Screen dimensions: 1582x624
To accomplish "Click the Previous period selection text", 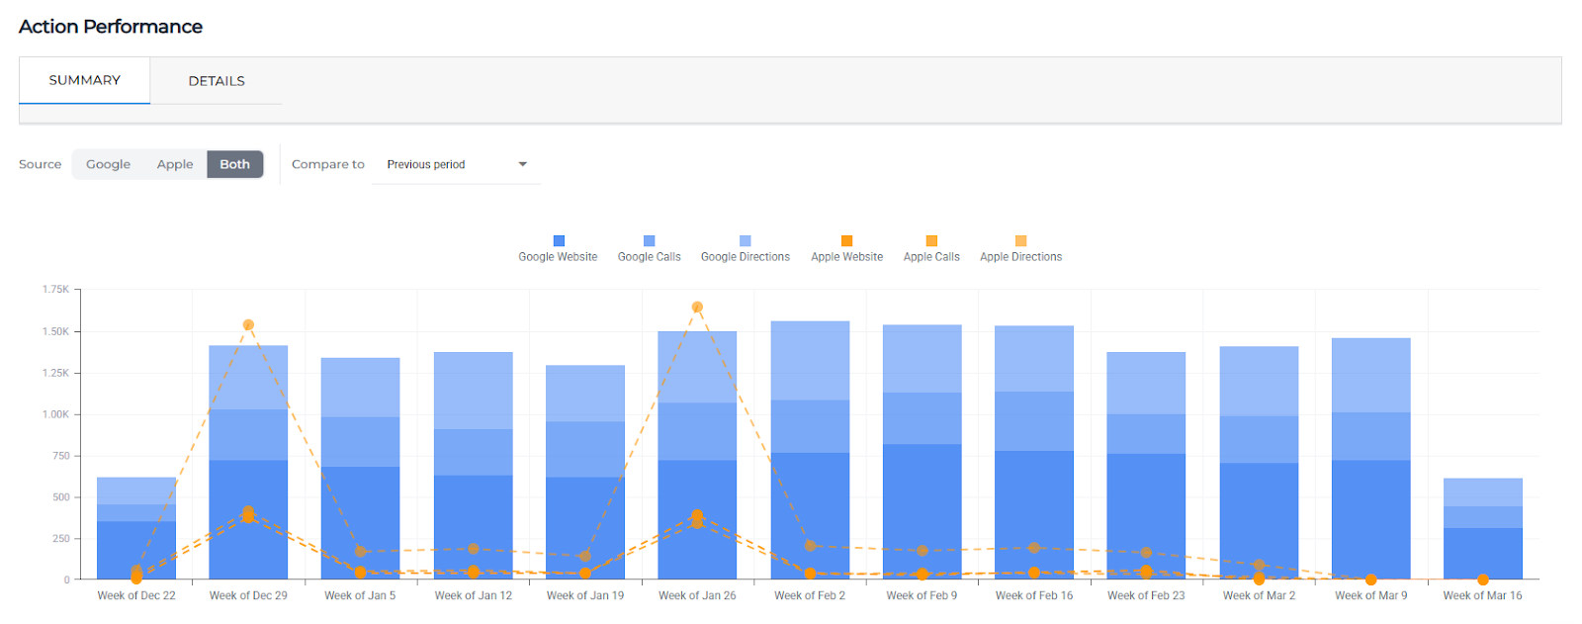I will click(426, 165).
